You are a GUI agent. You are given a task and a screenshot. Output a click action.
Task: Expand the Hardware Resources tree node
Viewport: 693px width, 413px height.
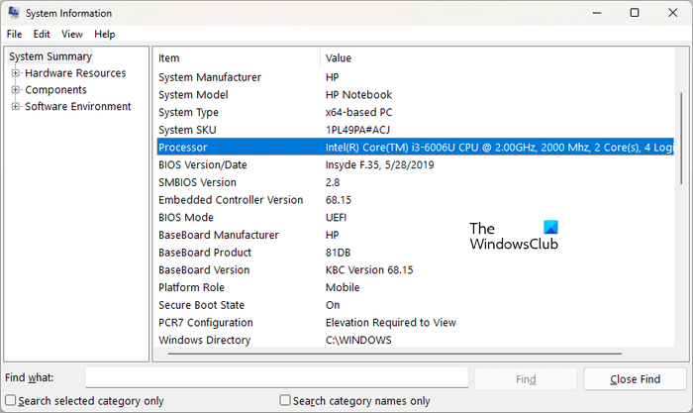16,73
